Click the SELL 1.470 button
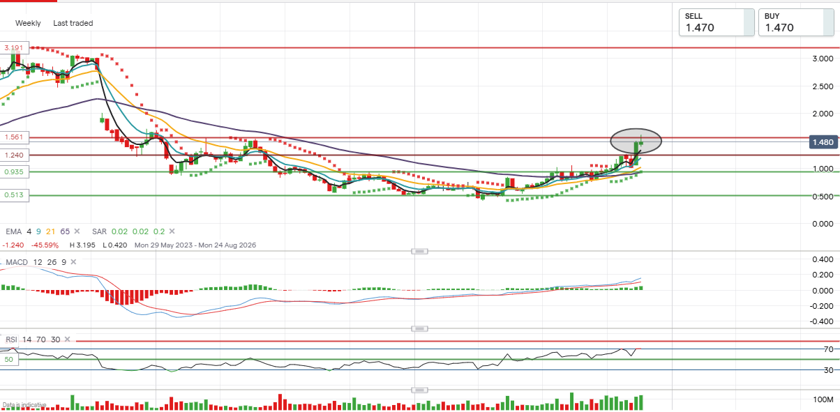This screenshot has height=412, width=840. click(717, 22)
